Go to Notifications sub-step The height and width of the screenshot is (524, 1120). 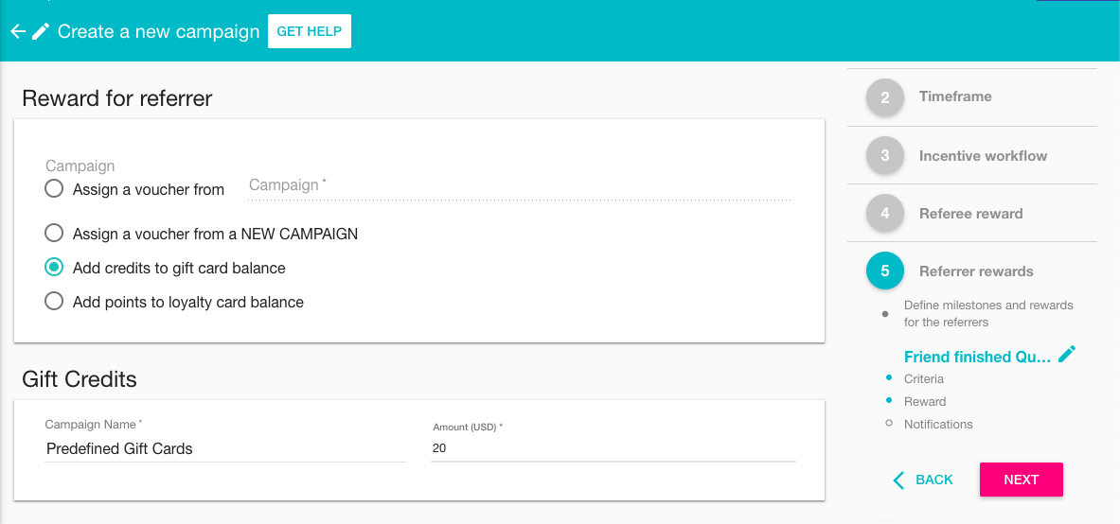[x=938, y=424]
